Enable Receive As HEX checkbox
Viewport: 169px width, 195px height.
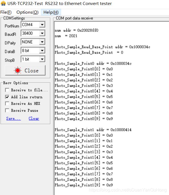click(x=7, y=104)
